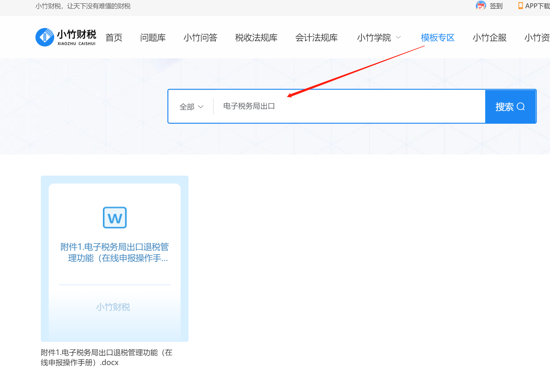
Task: Navigate to 会计法规库
Action: click(x=316, y=38)
